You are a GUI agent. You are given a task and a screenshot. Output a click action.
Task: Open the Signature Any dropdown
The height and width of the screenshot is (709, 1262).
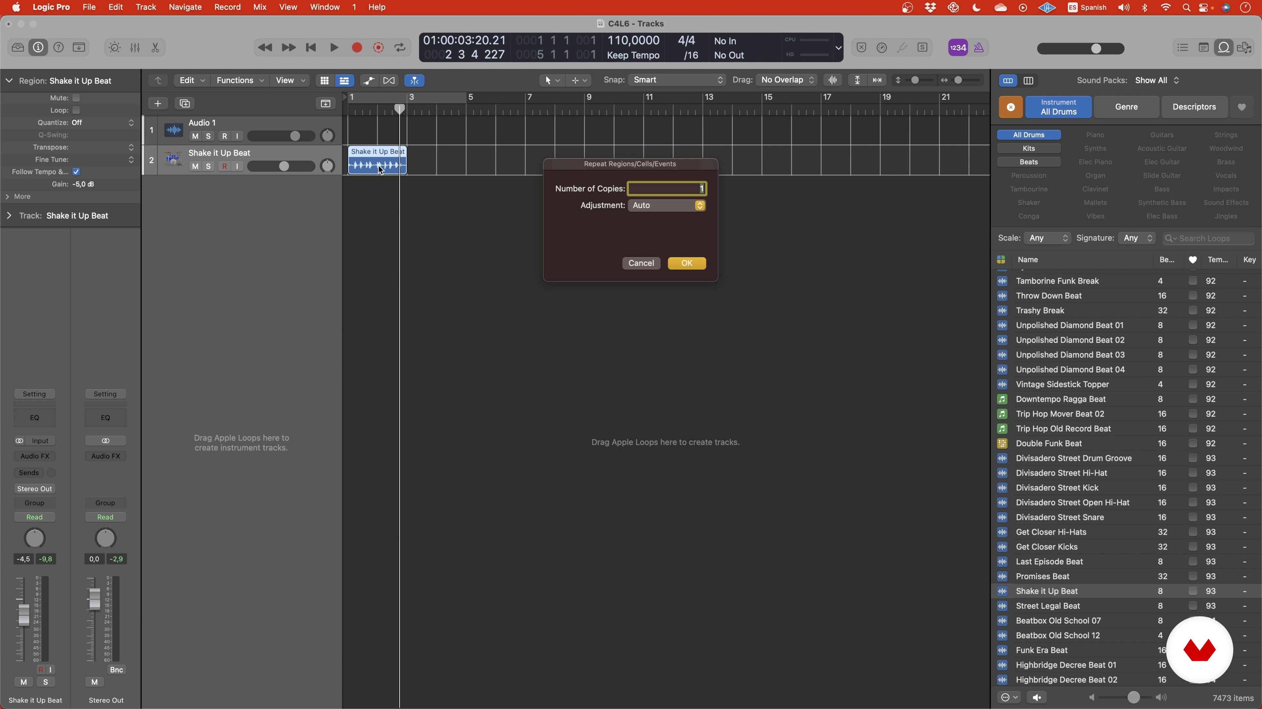[1137, 238]
